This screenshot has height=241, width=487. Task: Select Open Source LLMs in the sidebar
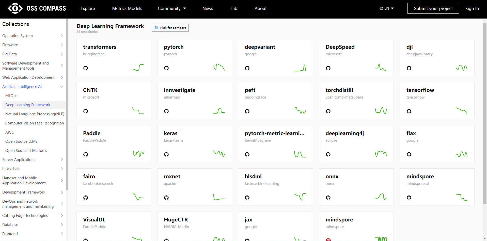21,141
